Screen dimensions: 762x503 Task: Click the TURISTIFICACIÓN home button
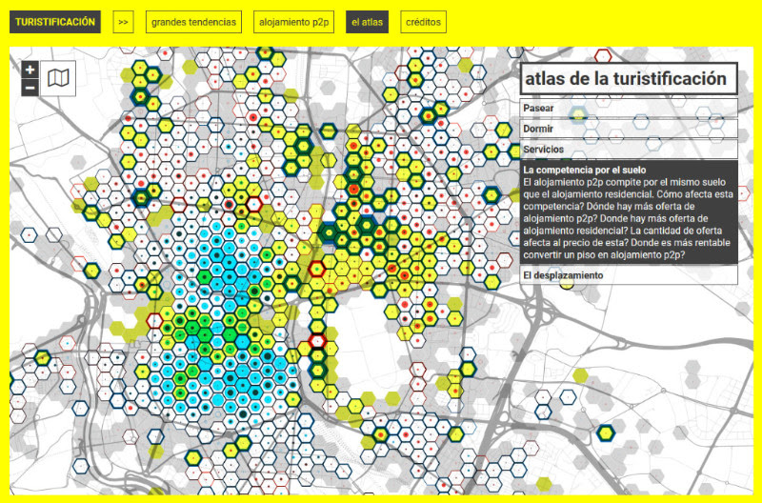[55, 22]
